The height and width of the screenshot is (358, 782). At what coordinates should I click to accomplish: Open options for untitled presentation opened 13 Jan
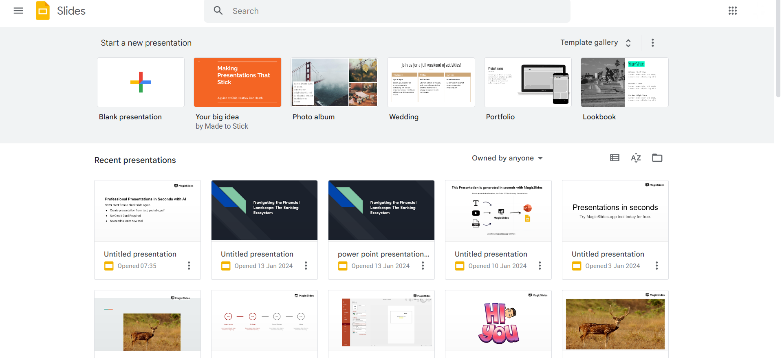(x=306, y=266)
